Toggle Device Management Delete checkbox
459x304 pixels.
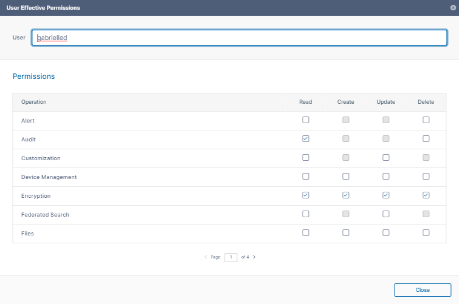pos(426,176)
